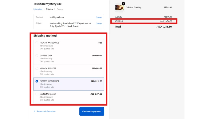Viewport: 213px width, 119px height.
Task: Select EXPRESS WORLDWIDE radio button
Action: (x=37, y=81)
